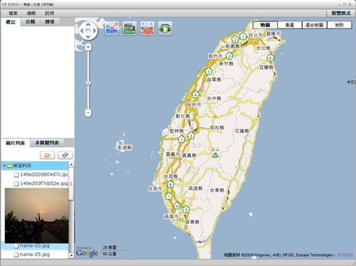This screenshot has height=266, width=356.
Task: Switch to the 標記 tab
Action: [11, 22]
